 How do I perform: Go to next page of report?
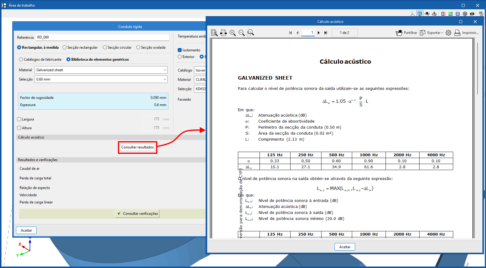click(318, 33)
